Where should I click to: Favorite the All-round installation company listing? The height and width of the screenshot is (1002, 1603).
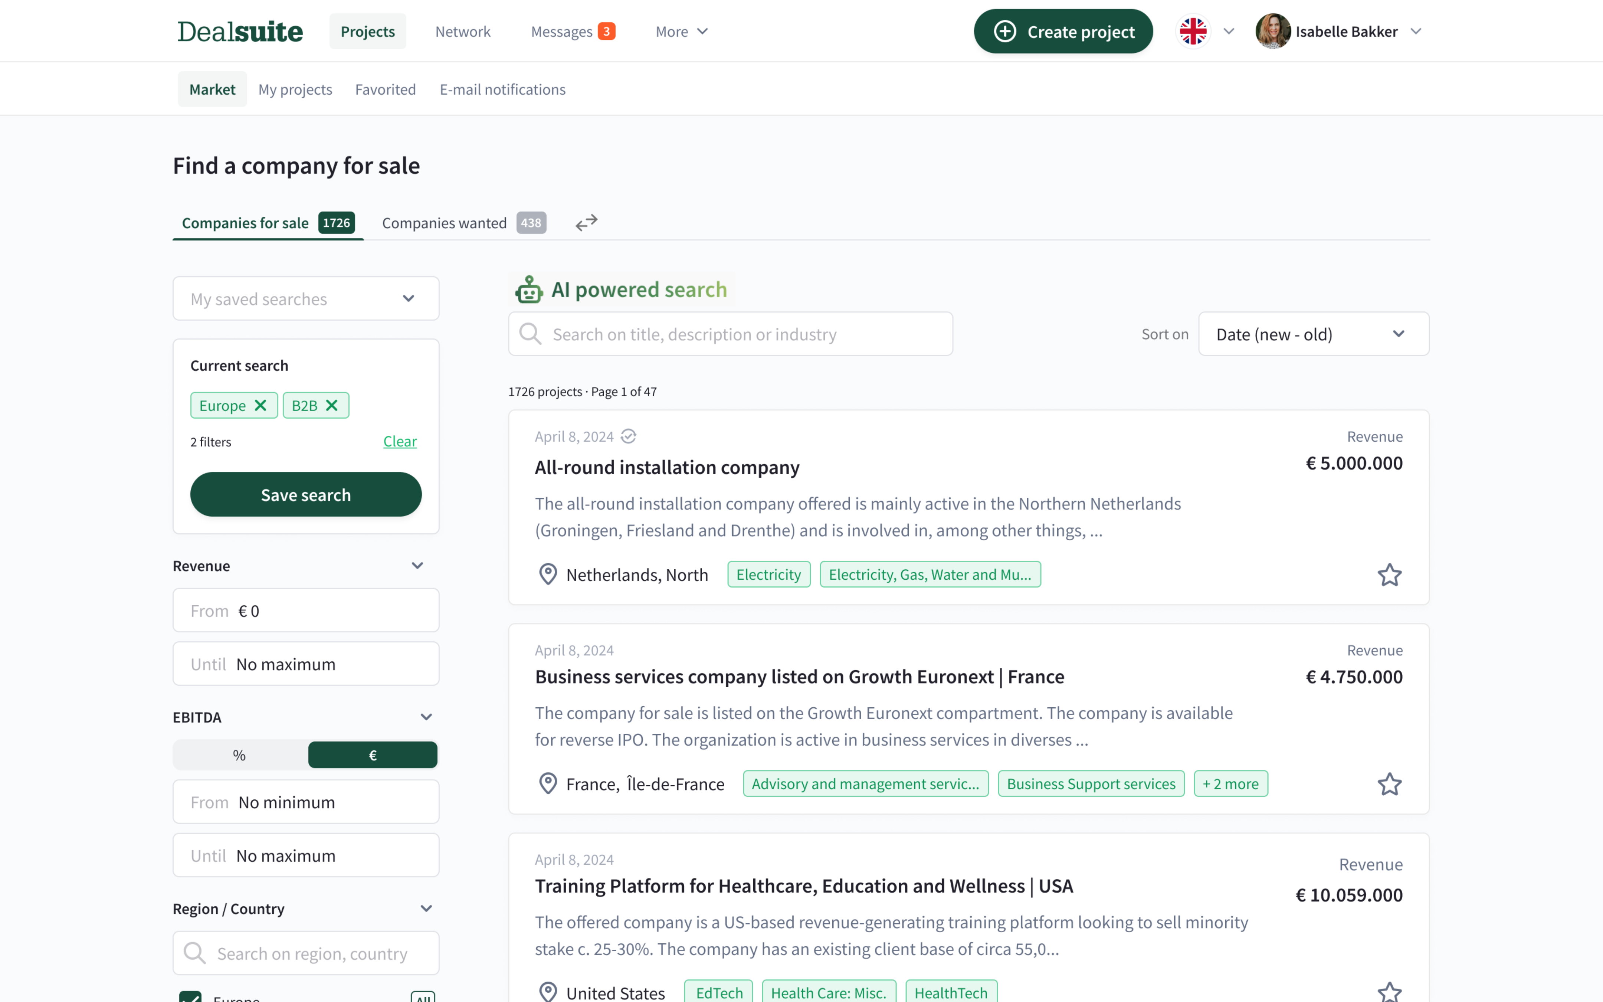[x=1389, y=574]
